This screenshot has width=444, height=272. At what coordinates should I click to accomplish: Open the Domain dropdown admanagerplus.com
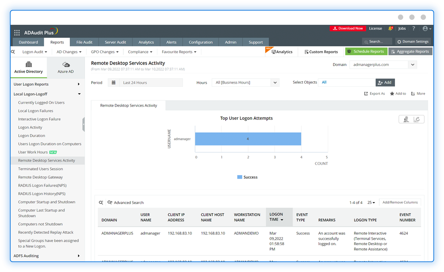pos(383,65)
